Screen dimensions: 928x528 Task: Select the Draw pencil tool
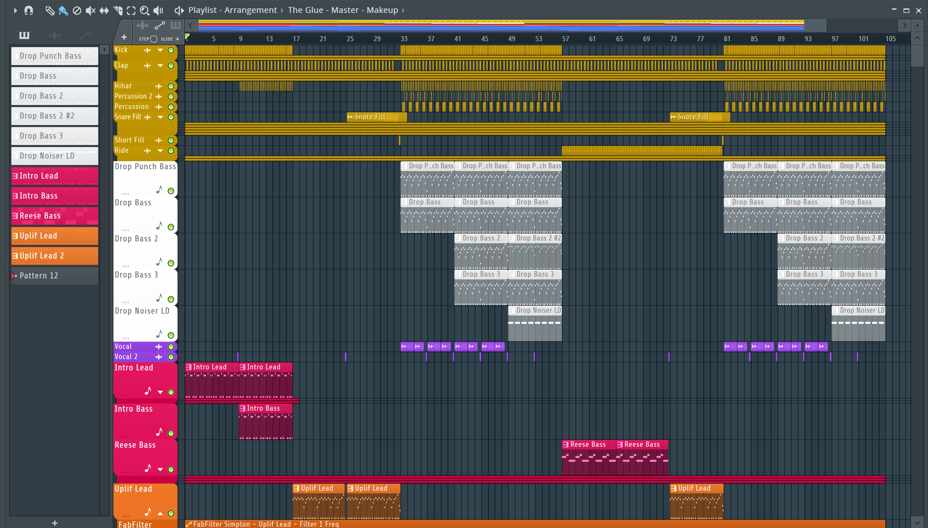point(50,11)
